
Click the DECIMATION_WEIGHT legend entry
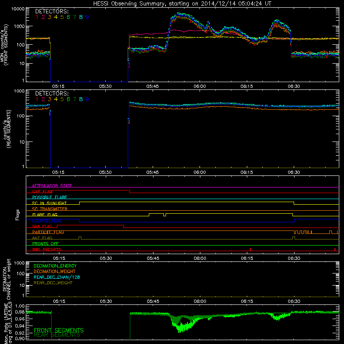55,271
